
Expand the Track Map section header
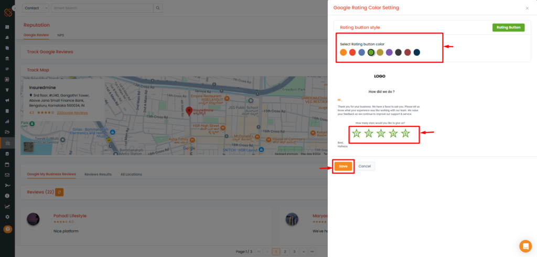click(x=38, y=70)
